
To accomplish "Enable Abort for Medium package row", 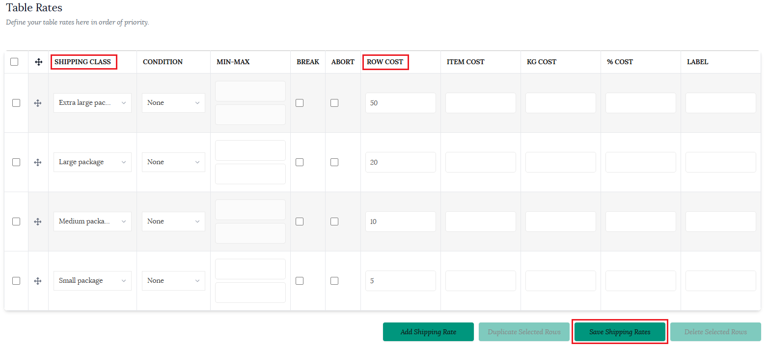I will click(334, 222).
